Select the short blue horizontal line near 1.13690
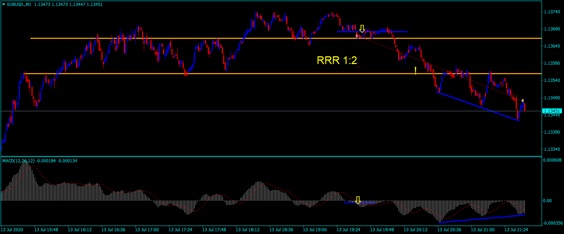This screenshot has width=564, height=234. [372, 31]
